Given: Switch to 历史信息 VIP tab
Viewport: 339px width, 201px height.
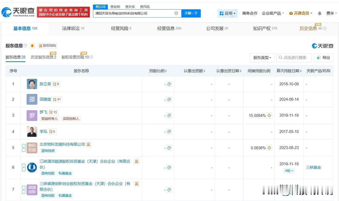Looking at the screenshot, I should point(311,28).
